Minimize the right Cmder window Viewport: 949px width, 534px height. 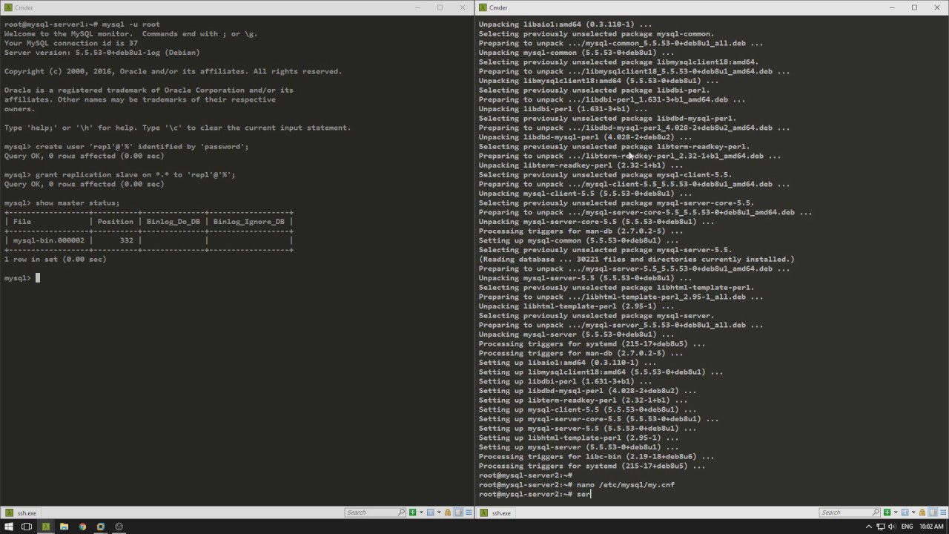tap(893, 7)
